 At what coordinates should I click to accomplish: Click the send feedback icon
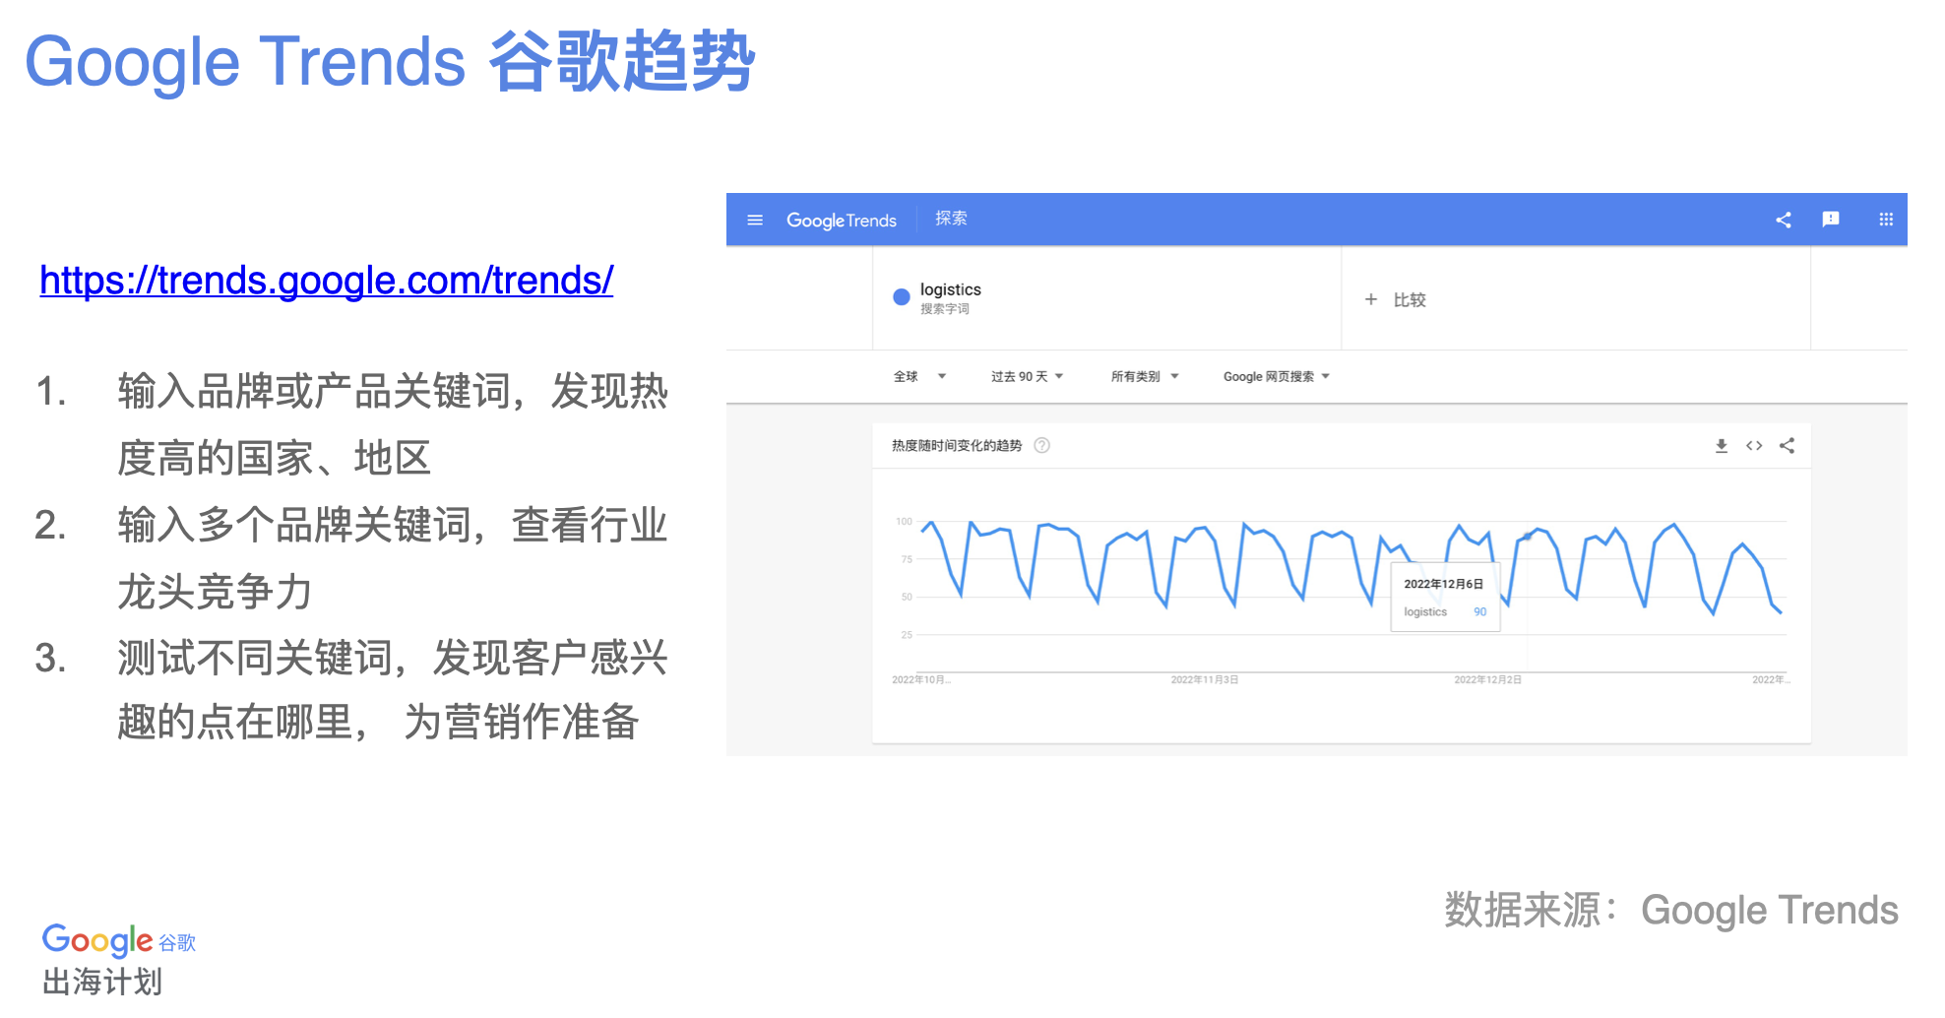(x=1831, y=220)
